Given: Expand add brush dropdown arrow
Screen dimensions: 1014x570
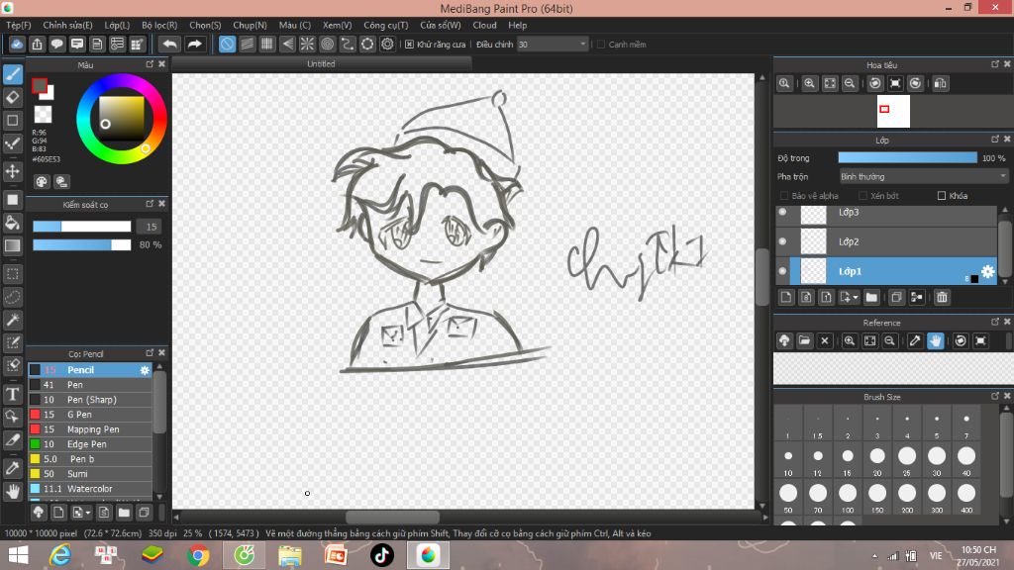Looking at the screenshot, I should click(x=88, y=514).
